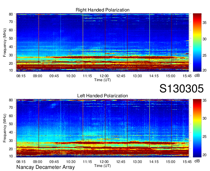Click the 10 MHz tick on Right Handed plot
The height and width of the screenshot is (171, 210).
11,70
